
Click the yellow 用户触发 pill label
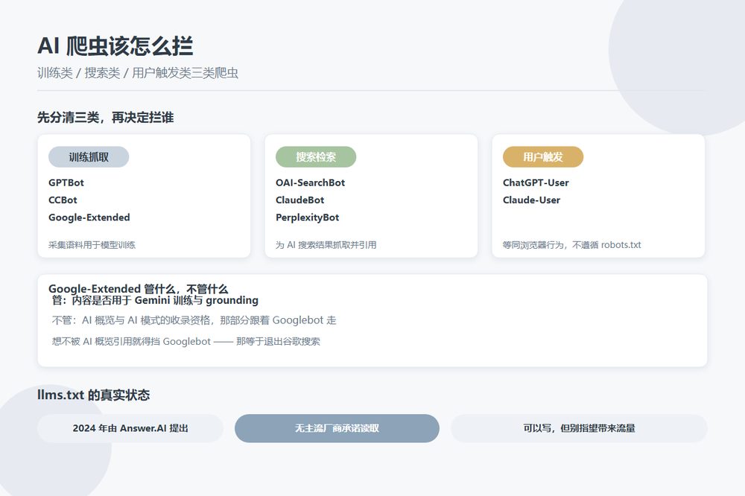tap(542, 157)
